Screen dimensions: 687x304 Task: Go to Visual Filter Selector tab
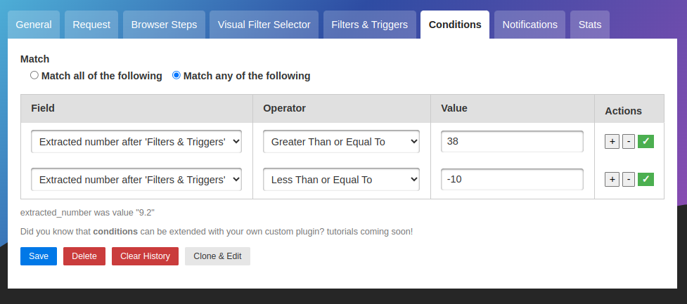click(x=264, y=25)
